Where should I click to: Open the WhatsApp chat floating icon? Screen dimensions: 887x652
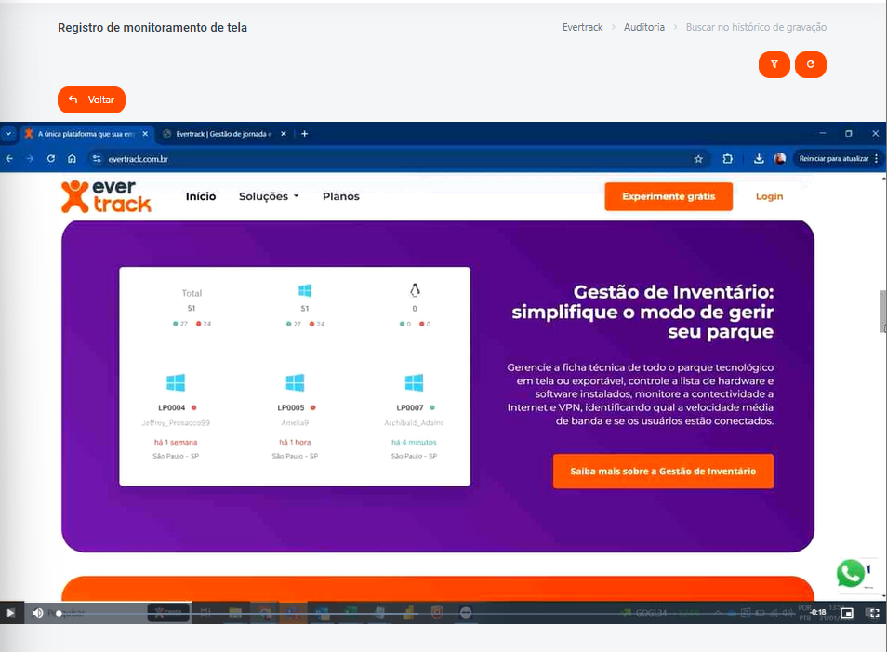(851, 573)
